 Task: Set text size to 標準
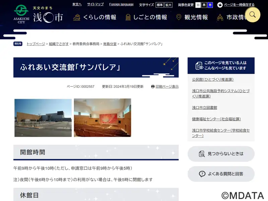click(x=159, y=5)
